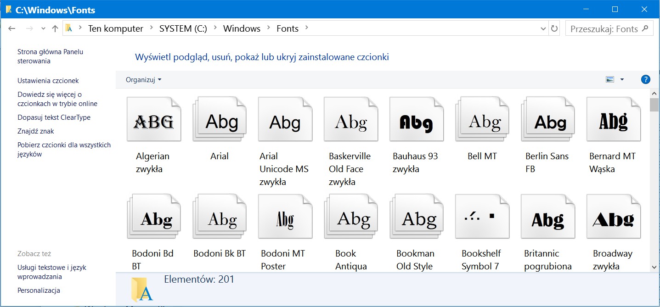Screen dimensions: 660x307
Task: Refresh the Fonts folder view
Action: [554, 28]
